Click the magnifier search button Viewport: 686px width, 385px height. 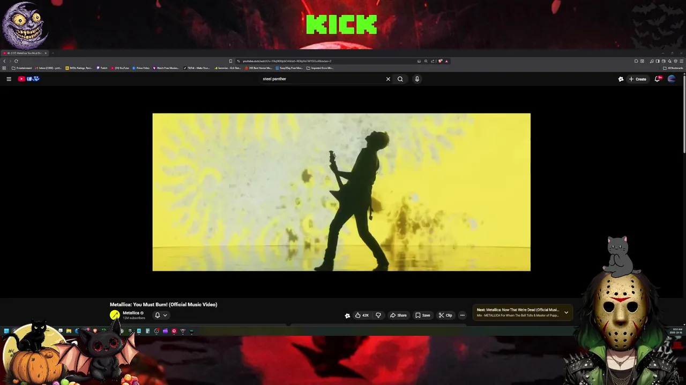click(x=400, y=79)
